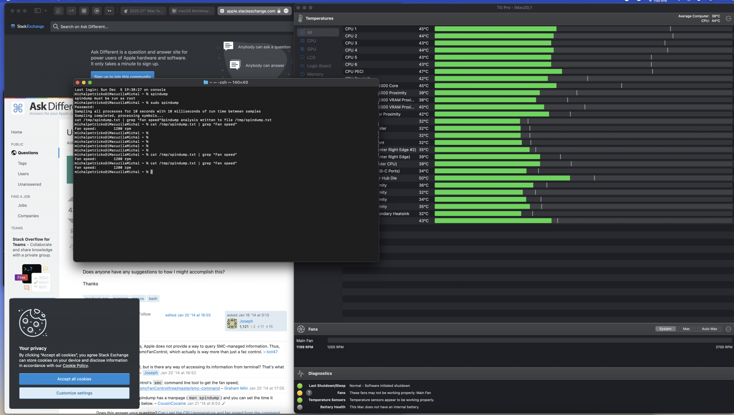The width and height of the screenshot is (734, 415).
Task: Switch fan mode to Max
Action: pyautogui.click(x=686, y=329)
